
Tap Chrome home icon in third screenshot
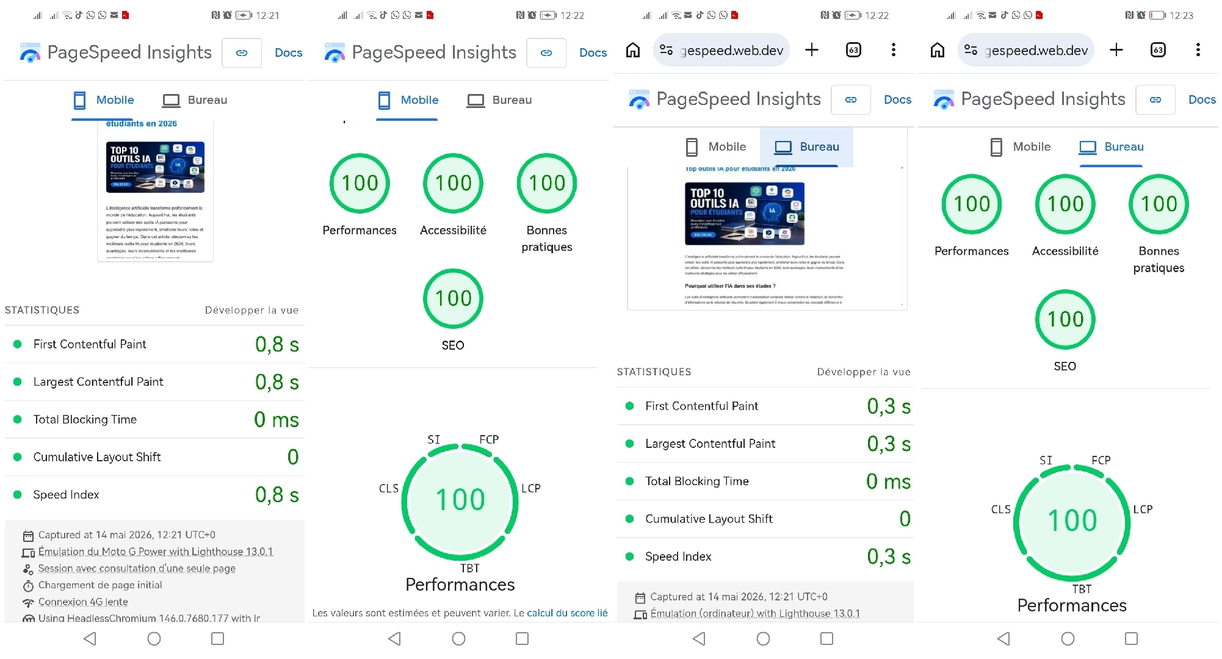coord(633,50)
